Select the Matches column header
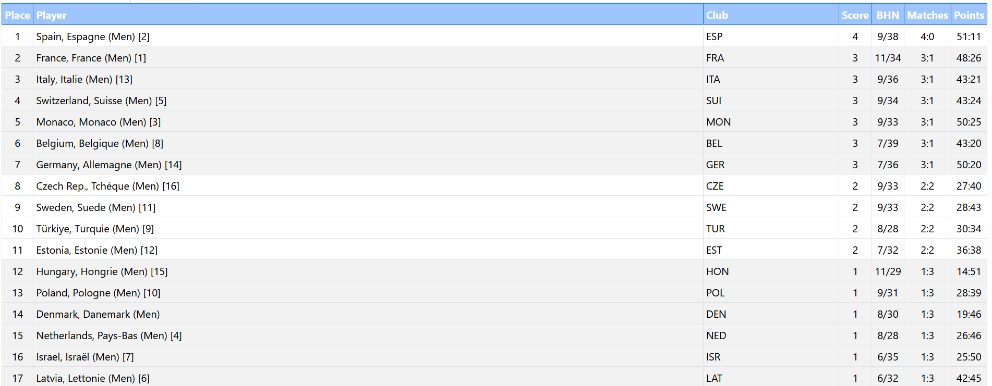 coord(927,15)
